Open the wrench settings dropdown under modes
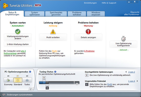 (x=31, y=89)
